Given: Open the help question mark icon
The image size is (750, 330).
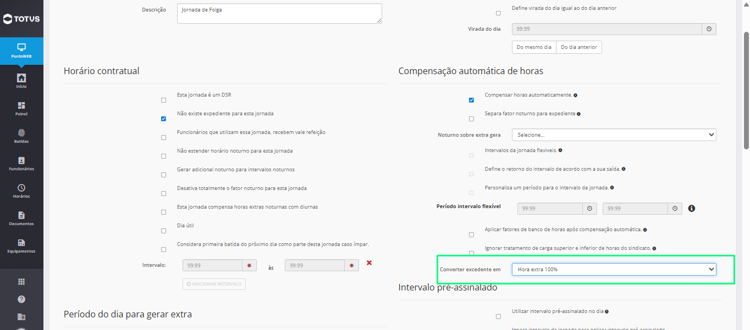Looking at the screenshot, I should [x=21, y=299].
